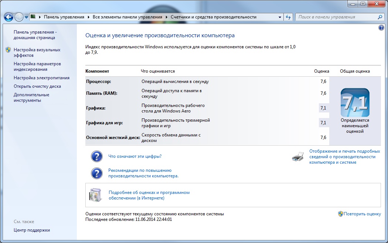
Task: Open Отображение и печать подробных сведений link
Action: 345,157
